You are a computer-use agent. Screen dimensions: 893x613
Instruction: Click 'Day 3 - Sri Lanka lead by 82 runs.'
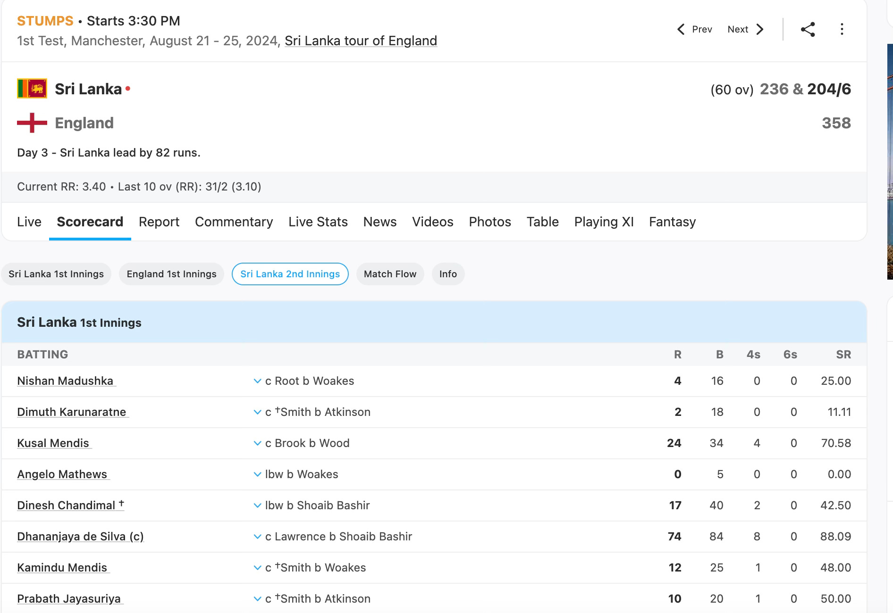(109, 153)
